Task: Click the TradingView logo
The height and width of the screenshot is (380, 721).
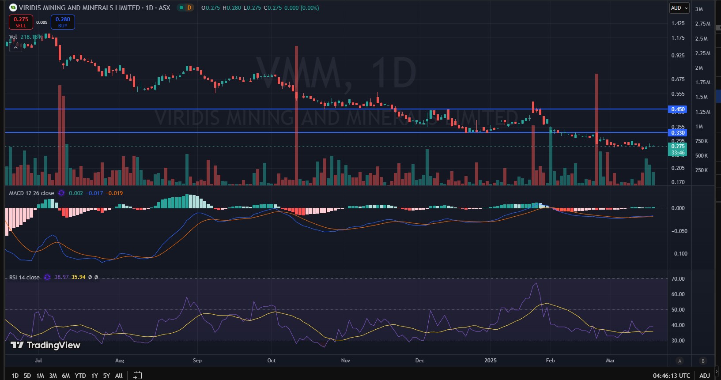Action: (45, 345)
